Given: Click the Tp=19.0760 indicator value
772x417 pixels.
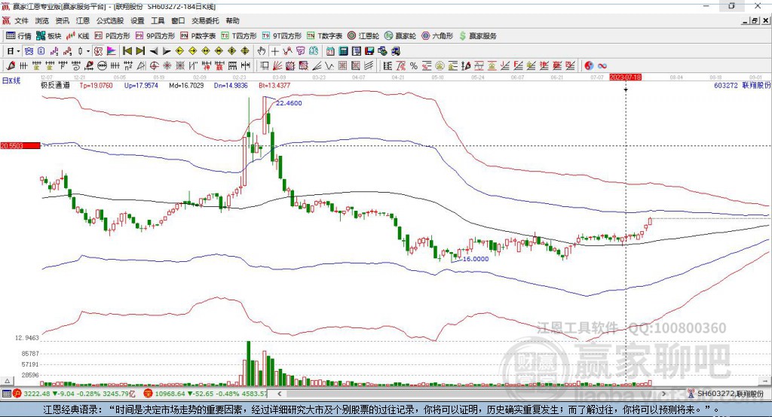Looking at the screenshot, I should [x=96, y=85].
